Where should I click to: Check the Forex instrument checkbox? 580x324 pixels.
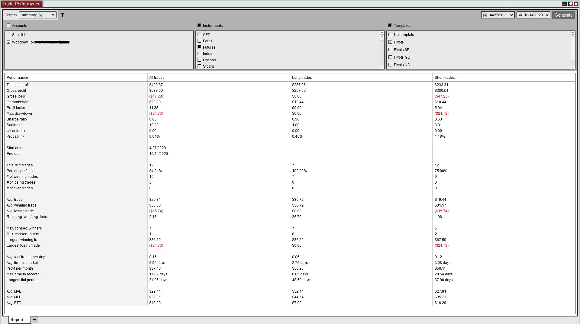(199, 41)
